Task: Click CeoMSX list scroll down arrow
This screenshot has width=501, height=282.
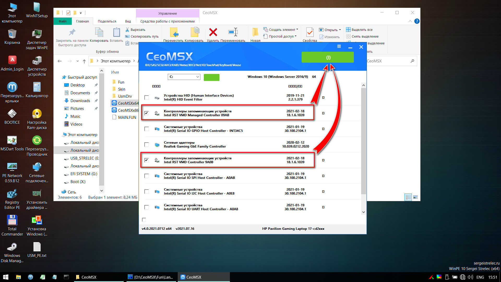Action: (363, 212)
